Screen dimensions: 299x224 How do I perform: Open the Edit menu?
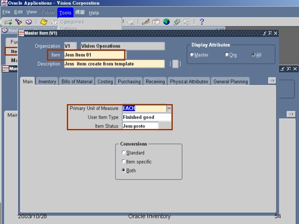tap(18, 12)
